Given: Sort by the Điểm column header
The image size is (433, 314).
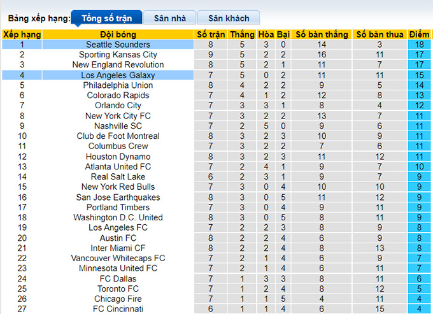Looking at the screenshot, I should pos(420,34).
